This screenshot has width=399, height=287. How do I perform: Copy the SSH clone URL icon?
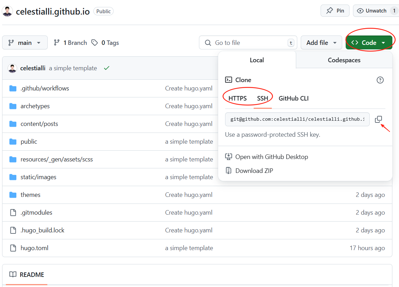(378, 119)
